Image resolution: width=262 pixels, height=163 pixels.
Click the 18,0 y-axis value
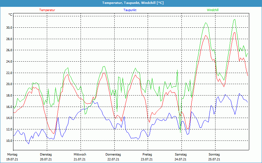pyautogui.click(x=9, y=96)
